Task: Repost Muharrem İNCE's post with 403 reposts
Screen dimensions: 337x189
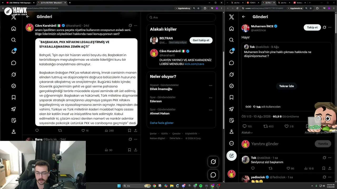Action: click(x=269, y=126)
